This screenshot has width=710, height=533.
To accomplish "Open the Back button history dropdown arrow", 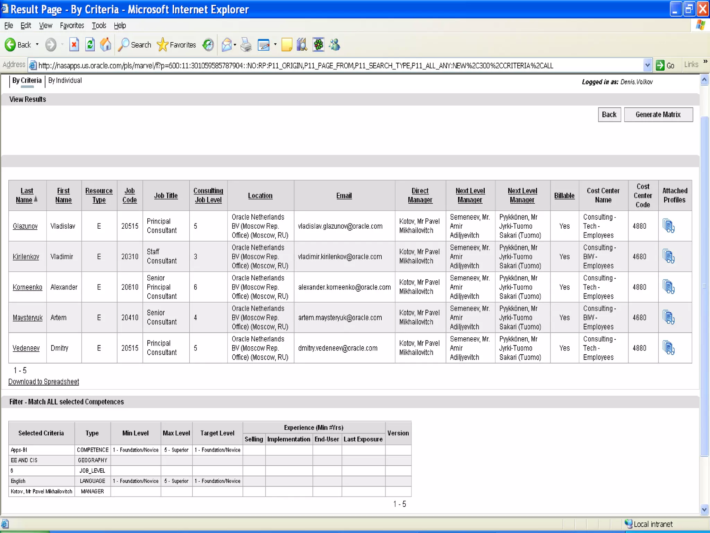I will tap(37, 45).
